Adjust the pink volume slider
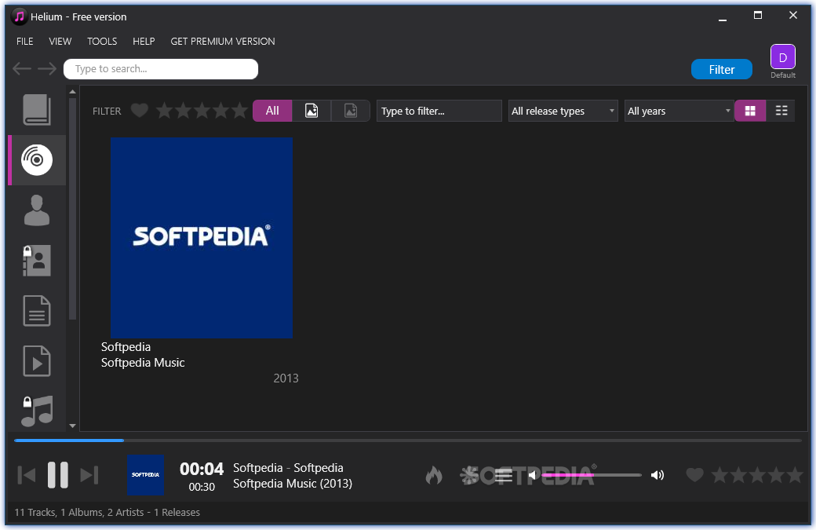 point(591,475)
